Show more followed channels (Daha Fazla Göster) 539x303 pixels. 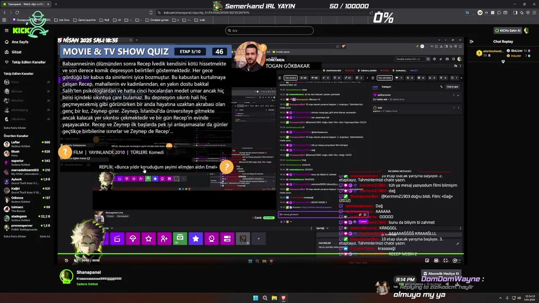(x=15, y=128)
